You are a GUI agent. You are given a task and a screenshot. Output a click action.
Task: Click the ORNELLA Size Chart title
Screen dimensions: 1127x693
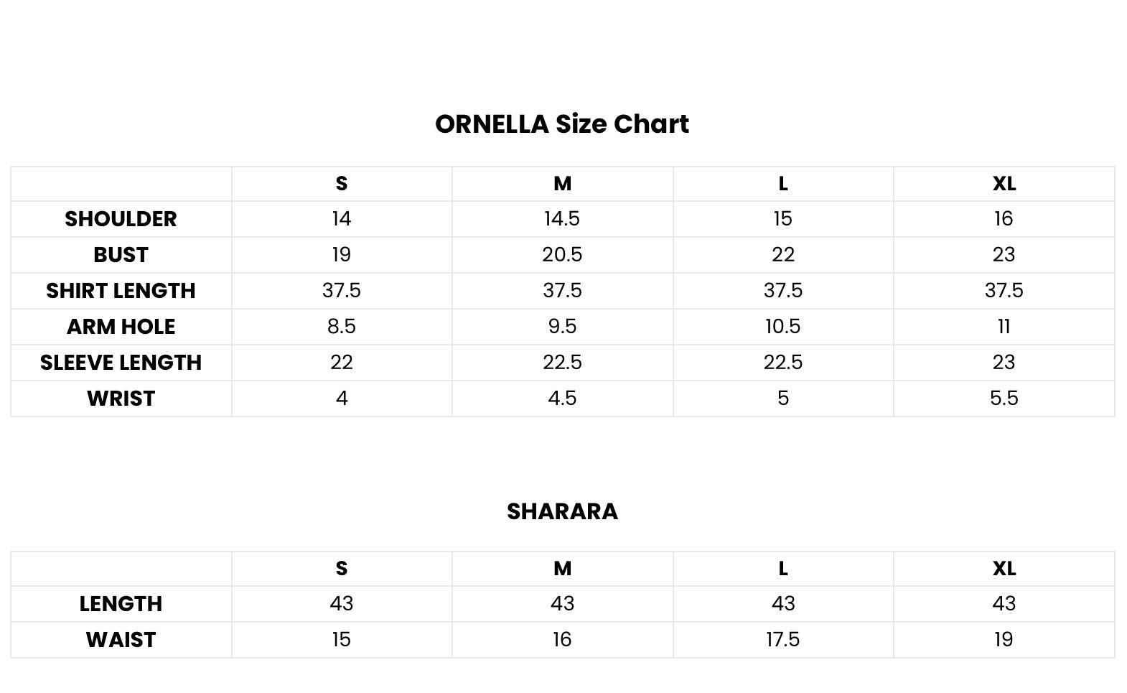click(562, 124)
